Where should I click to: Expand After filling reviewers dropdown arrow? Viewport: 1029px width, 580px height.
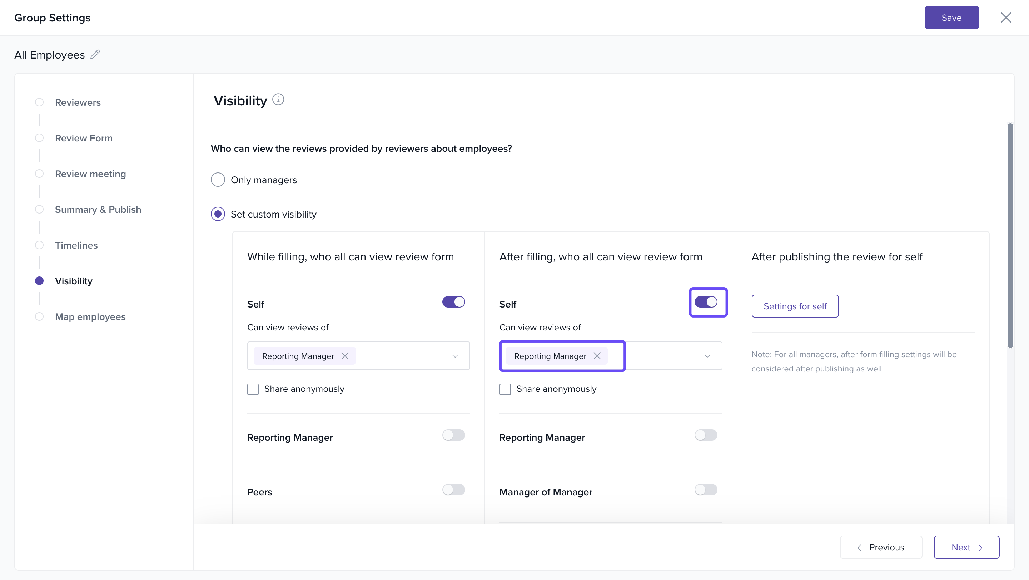[x=707, y=356]
